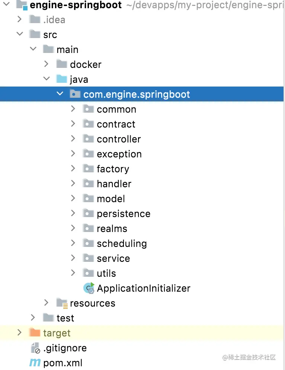
Task: Select the utils package
Action: [x=106, y=273]
